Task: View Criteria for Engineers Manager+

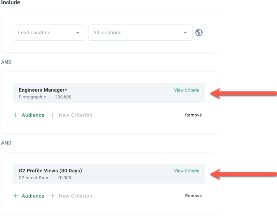Action: click(x=186, y=90)
